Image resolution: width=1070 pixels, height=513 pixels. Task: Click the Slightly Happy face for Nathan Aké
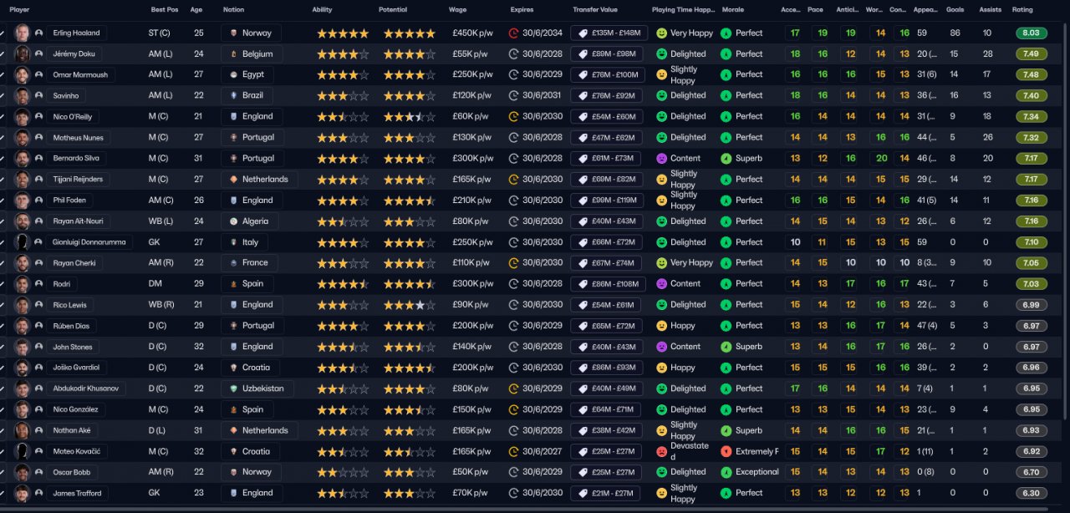661,430
